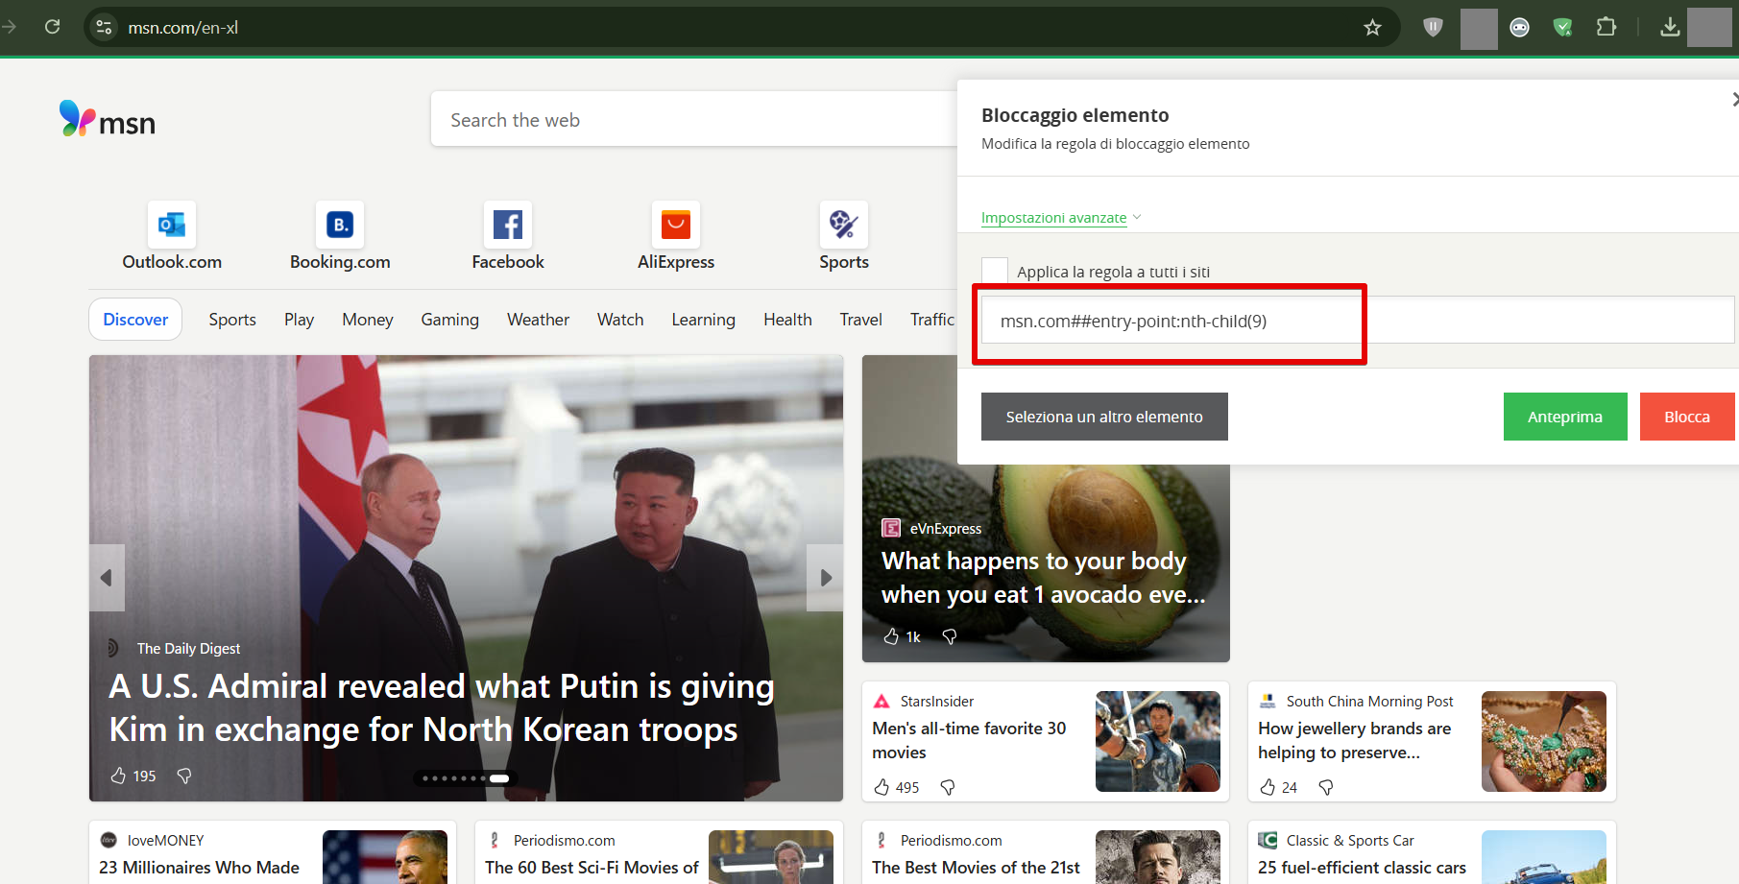Click the grey shield extension icon
The image size is (1739, 884).
[1433, 27]
